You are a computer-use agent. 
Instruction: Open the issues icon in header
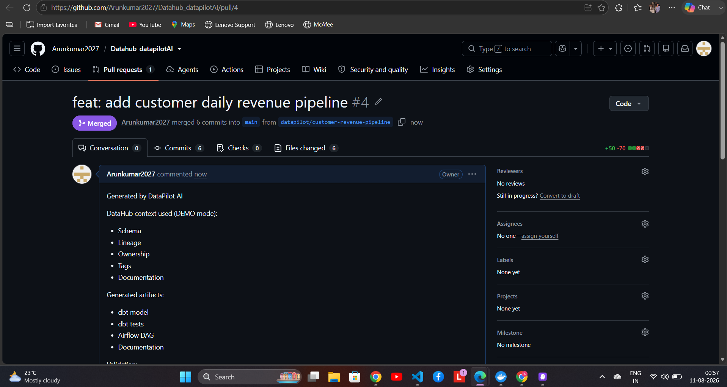[x=628, y=48]
